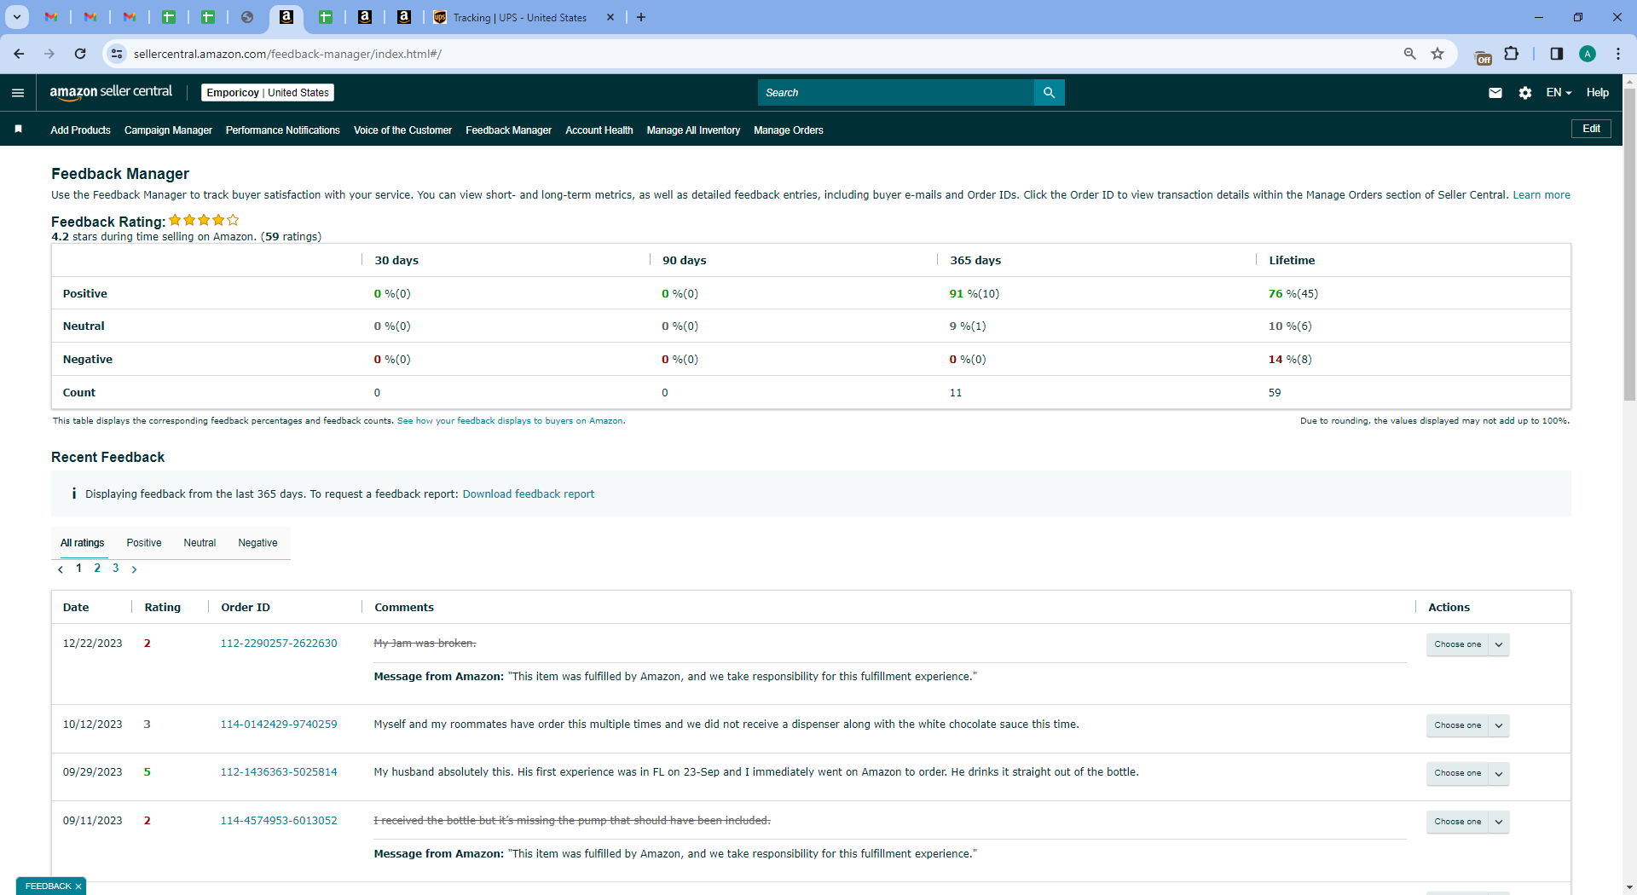Open Add Products in the nav bar
Image resolution: width=1637 pixels, height=895 pixels.
[x=80, y=130]
